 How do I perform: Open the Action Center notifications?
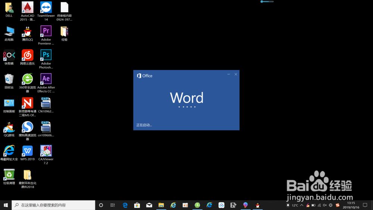pos(365,205)
